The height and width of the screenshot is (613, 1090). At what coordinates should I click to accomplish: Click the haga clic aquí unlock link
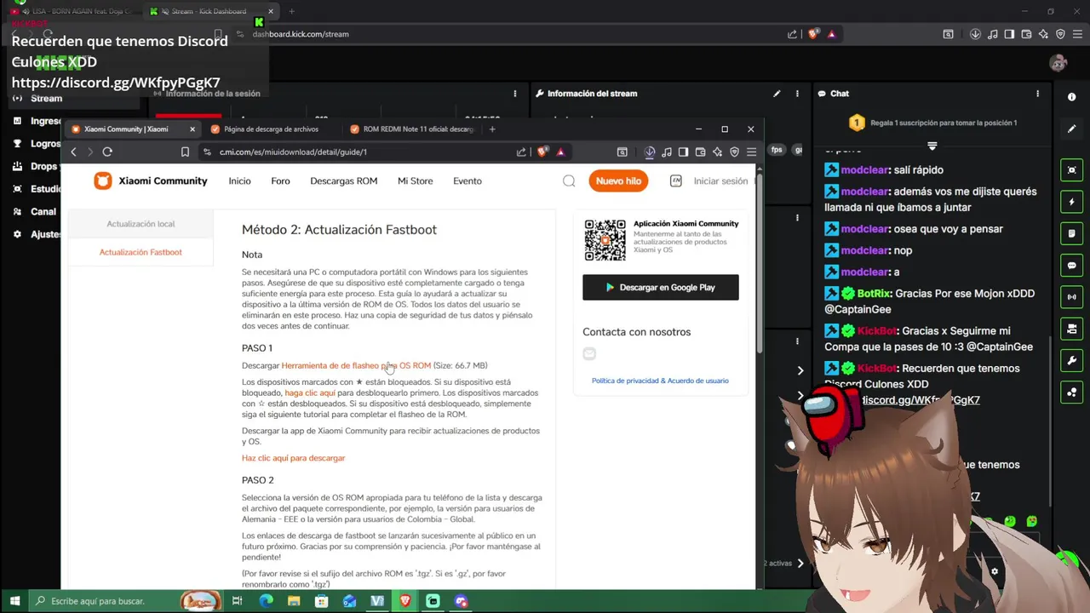pyautogui.click(x=310, y=393)
